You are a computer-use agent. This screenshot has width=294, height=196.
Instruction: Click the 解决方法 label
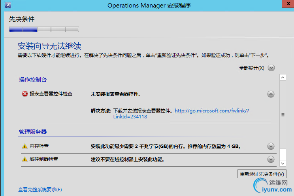pyautogui.click(x=101, y=111)
